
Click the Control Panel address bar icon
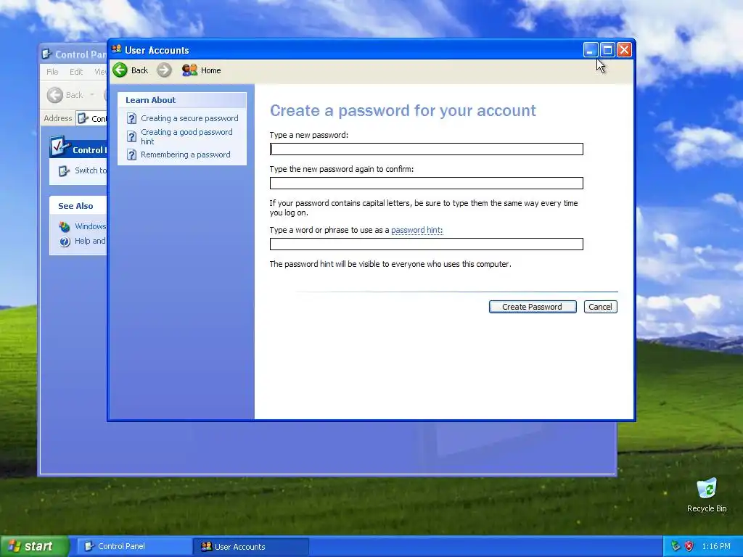coord(83,118)
